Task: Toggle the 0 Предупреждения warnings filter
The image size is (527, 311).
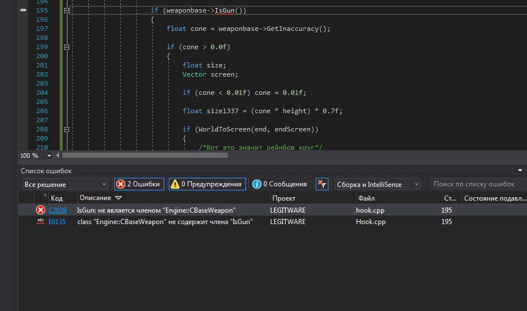Action: coord(207,184)
